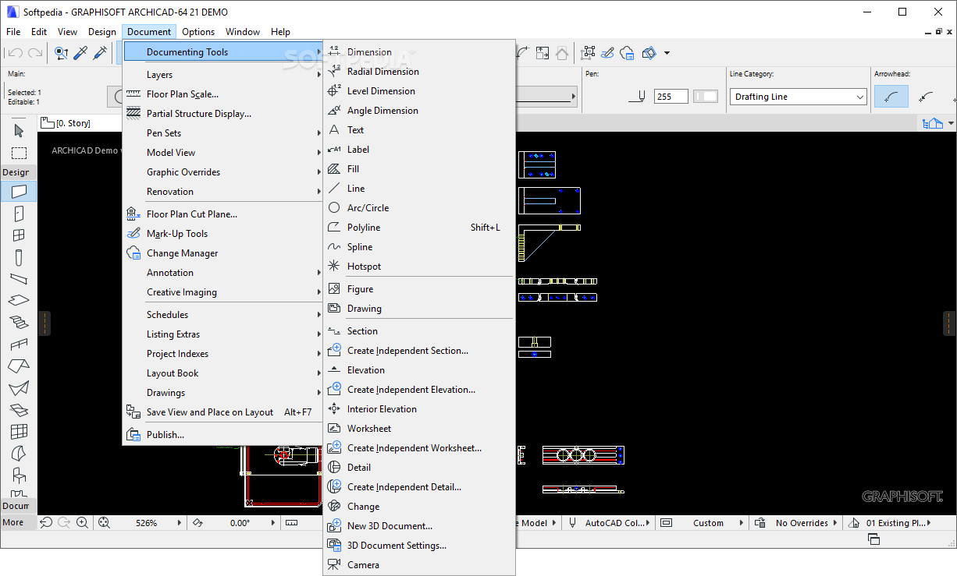Select the Inject Parameters syringe tool
This screenshot has width=957, height=576.
click(x=100, y=53)
